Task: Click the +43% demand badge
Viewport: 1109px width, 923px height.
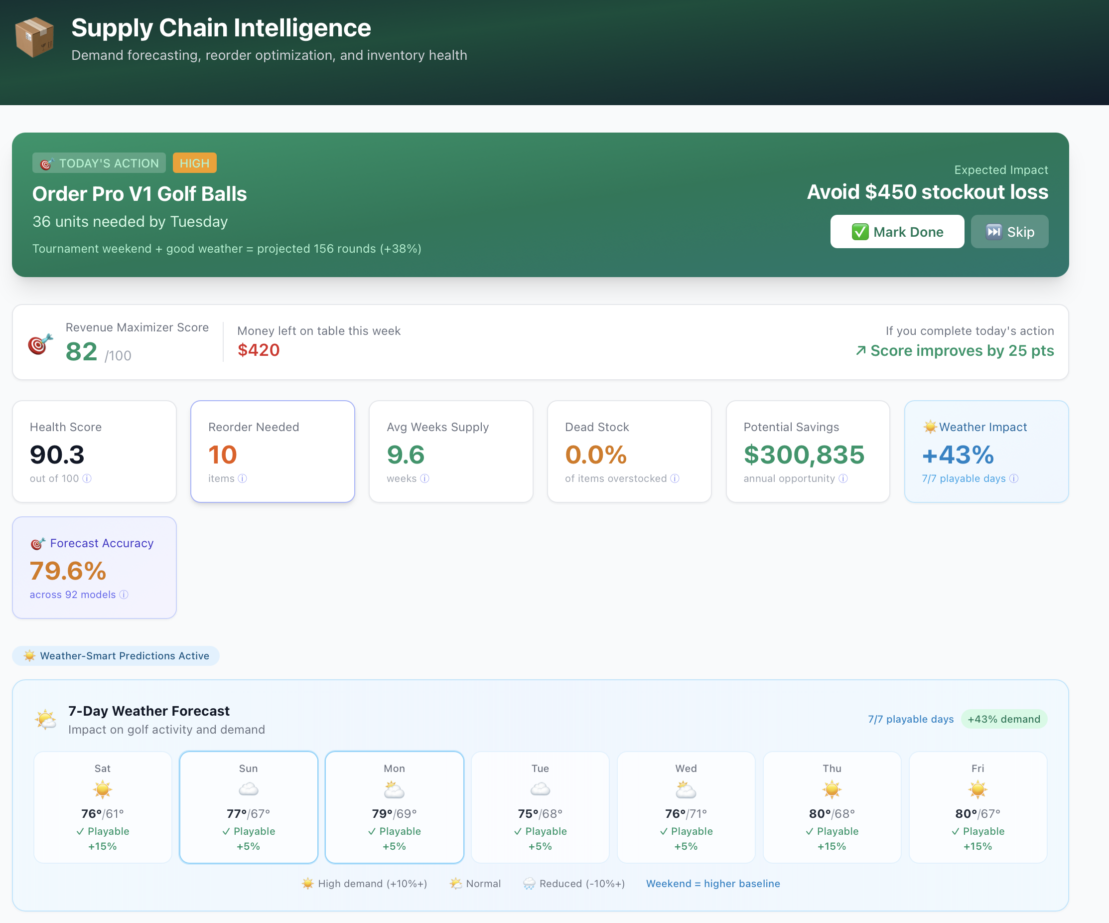Action: tap(1003, 719)
